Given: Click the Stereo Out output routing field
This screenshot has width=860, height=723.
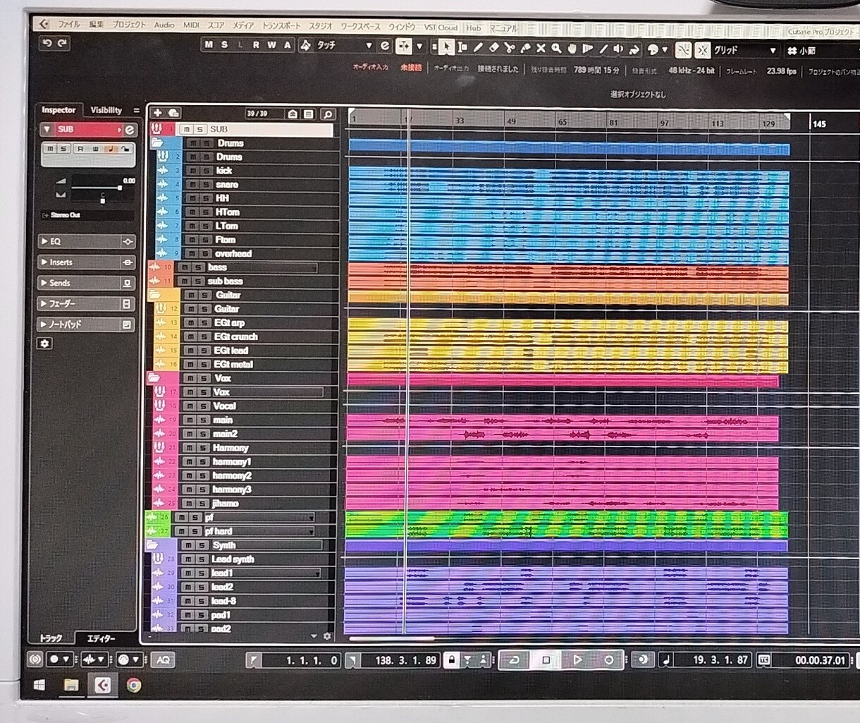Looking at the screenshot, I should click(87, 215).
